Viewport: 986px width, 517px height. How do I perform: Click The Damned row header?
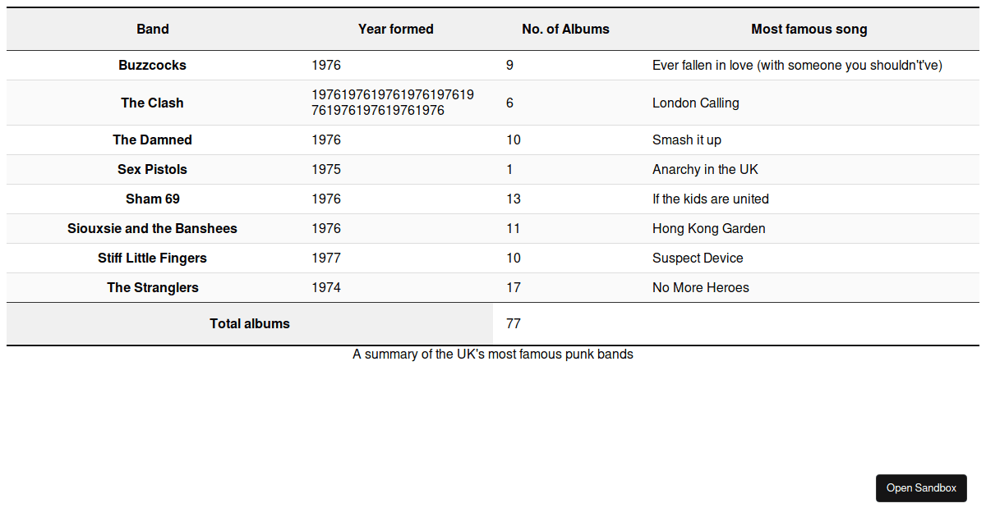coord(153,140)
